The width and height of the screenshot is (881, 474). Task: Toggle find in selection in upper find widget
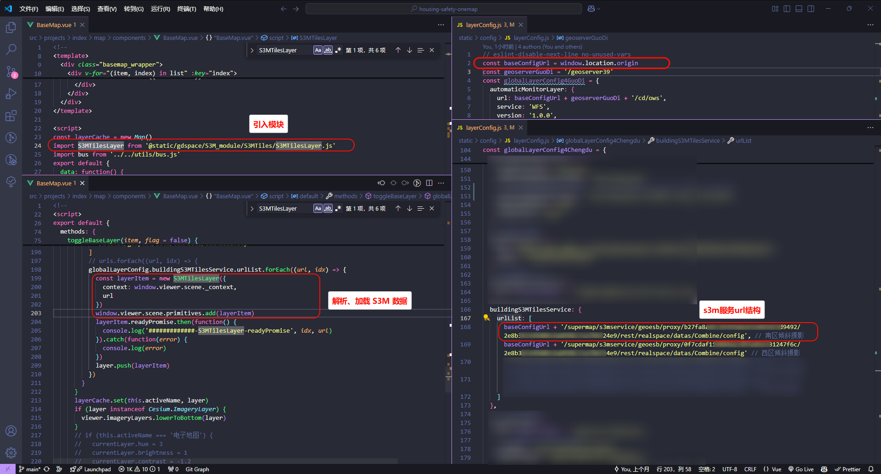coord(420,50)
